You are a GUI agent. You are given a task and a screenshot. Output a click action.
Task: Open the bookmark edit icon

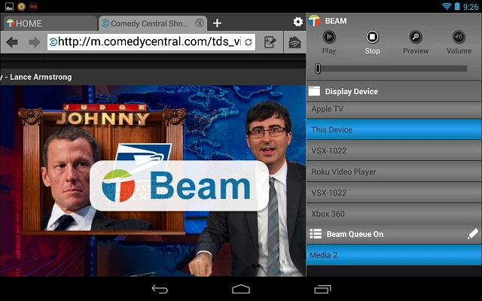[x=270, y=42]
